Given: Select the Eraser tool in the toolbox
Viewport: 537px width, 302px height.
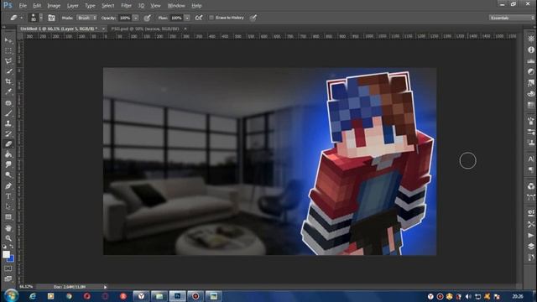Looking at the screenshot, I should tap(8, 143).
